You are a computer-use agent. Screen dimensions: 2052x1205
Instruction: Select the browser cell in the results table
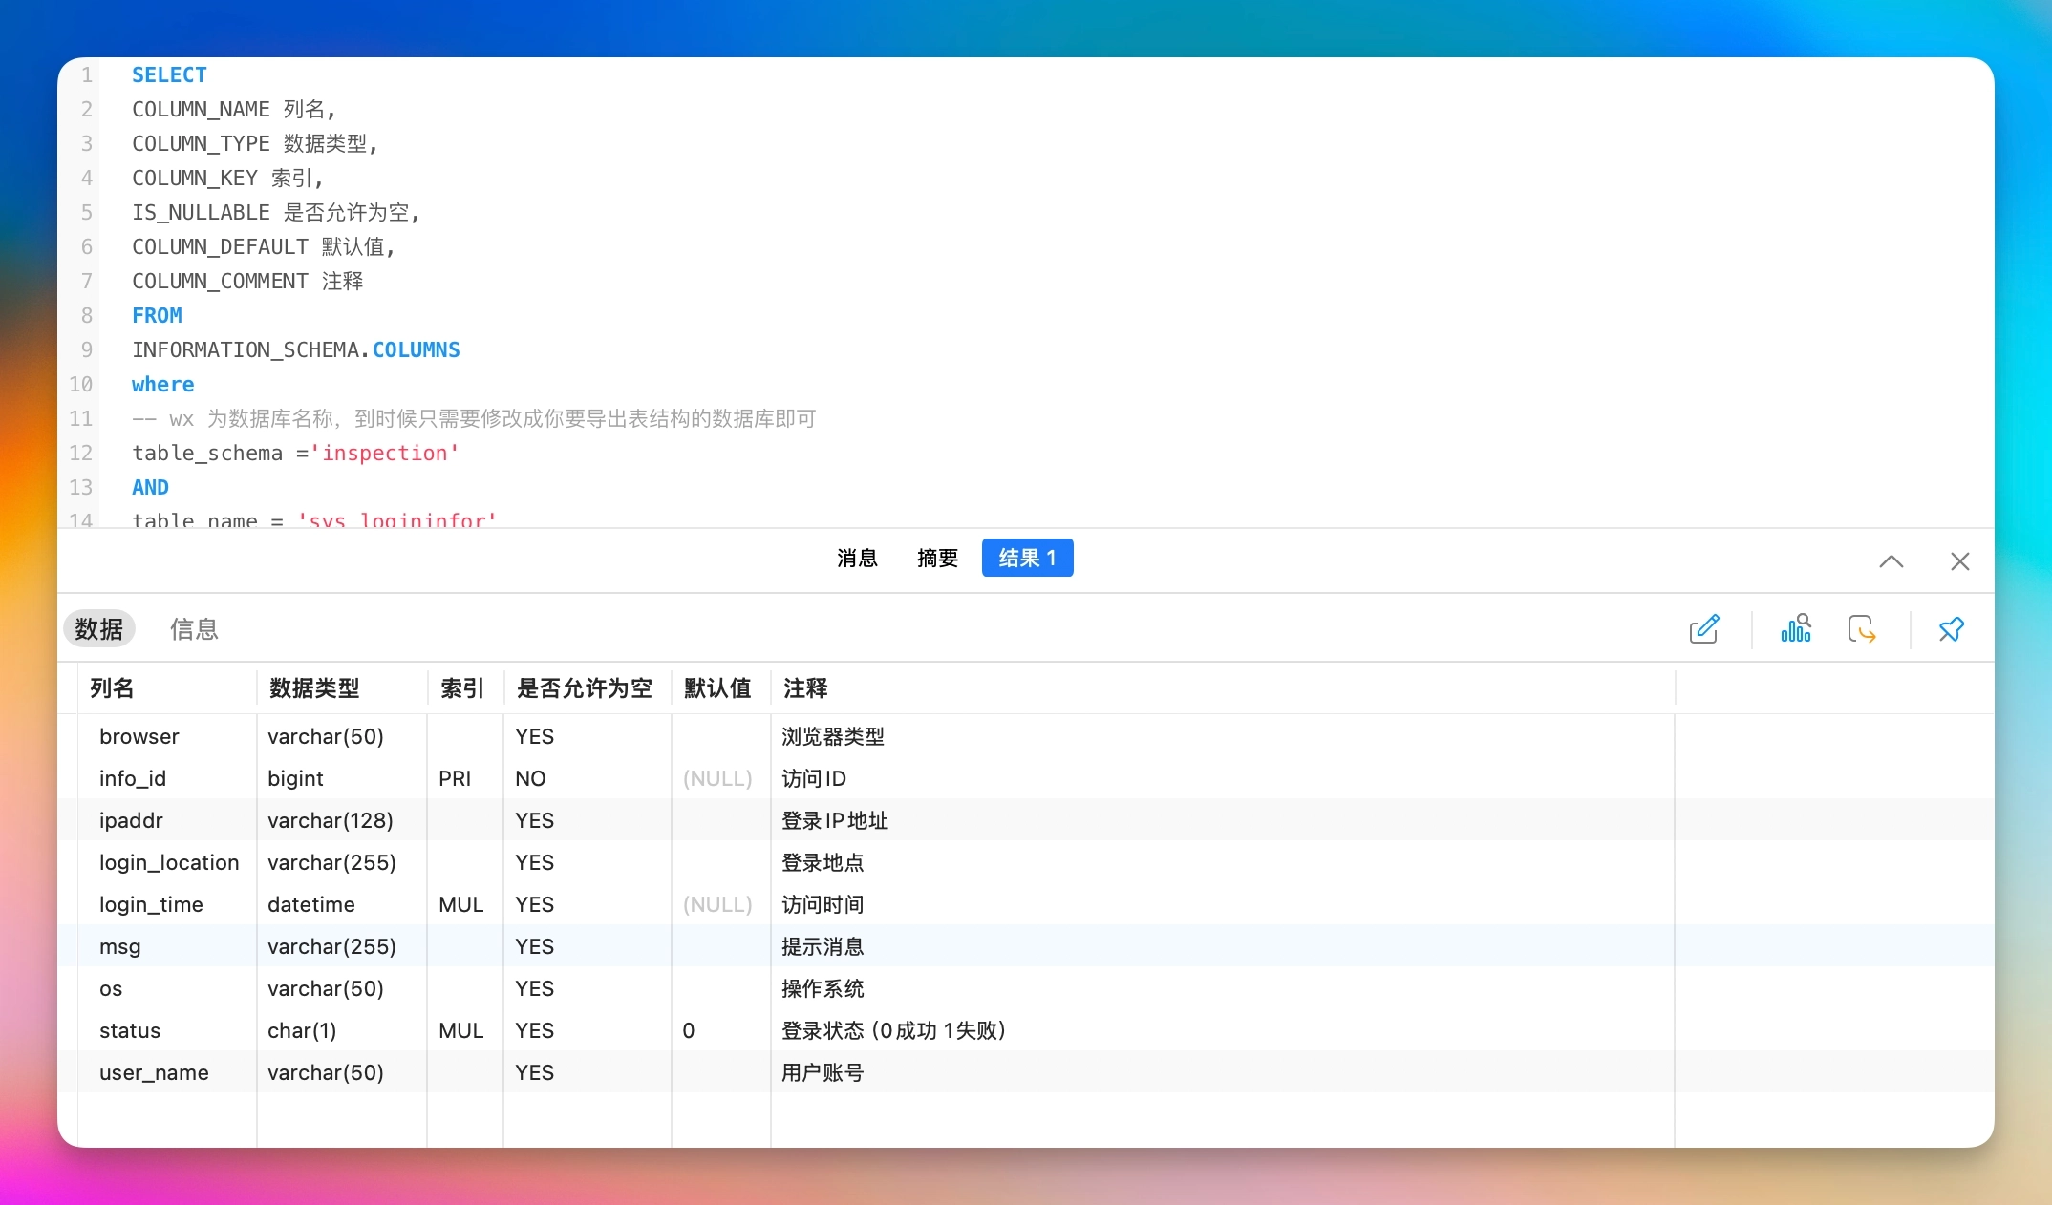point(139,736)
